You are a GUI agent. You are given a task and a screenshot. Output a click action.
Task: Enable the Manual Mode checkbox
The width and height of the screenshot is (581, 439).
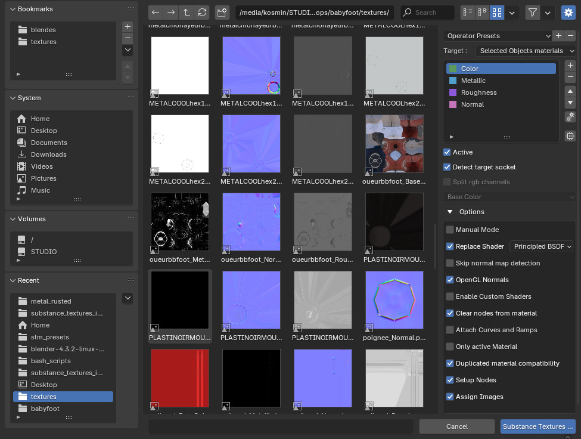click(450, 230)
